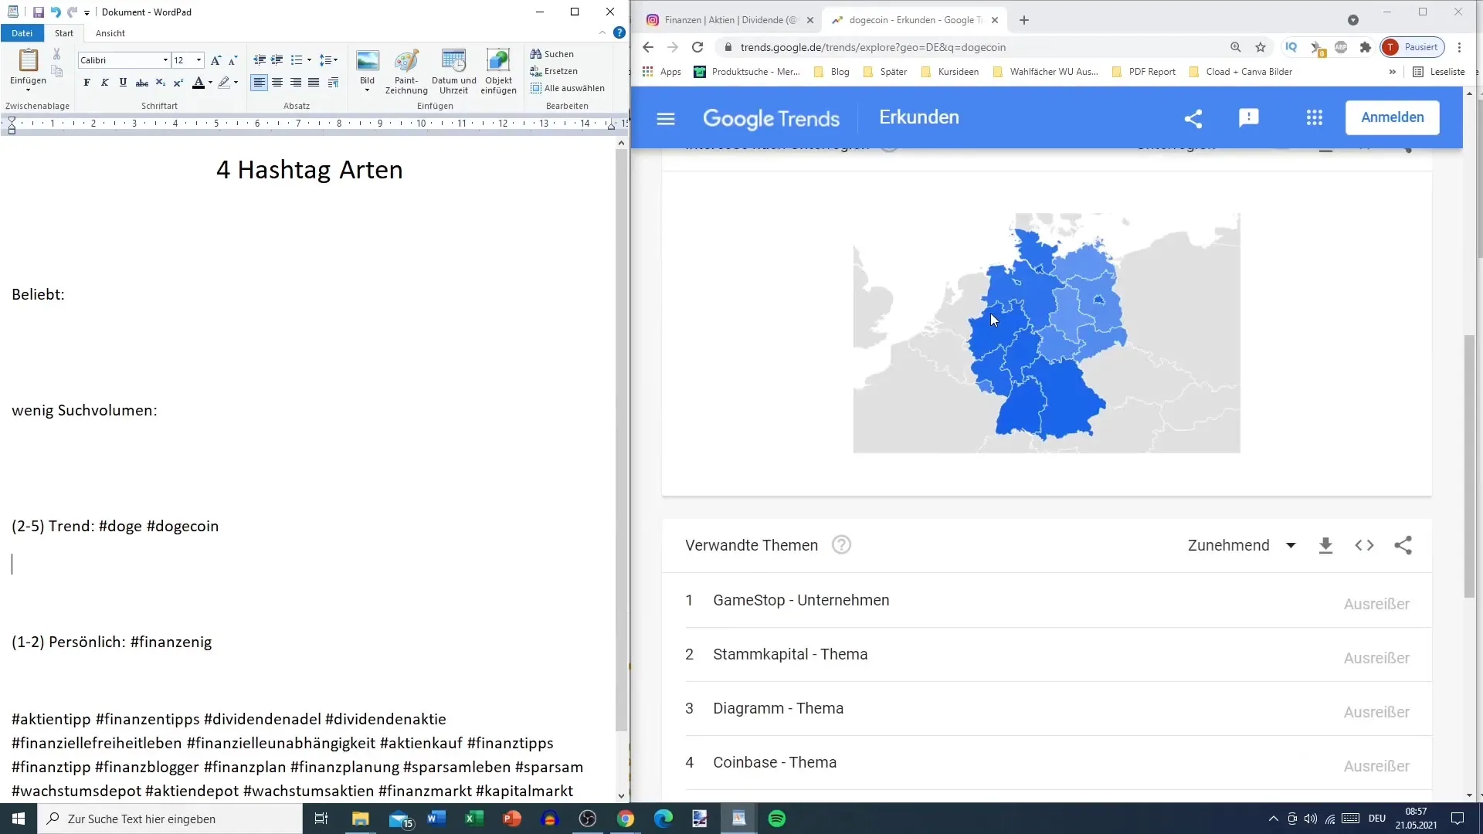
Task: Reload the Google Trends page
Action: (x=697, y=47)
